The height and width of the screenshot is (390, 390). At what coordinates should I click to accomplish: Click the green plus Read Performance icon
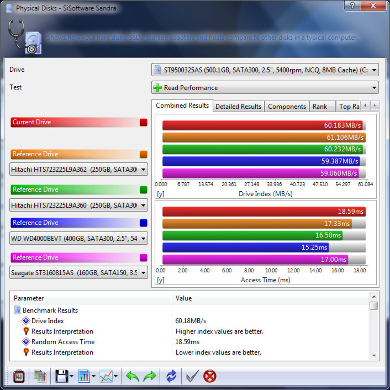[157, 88]
